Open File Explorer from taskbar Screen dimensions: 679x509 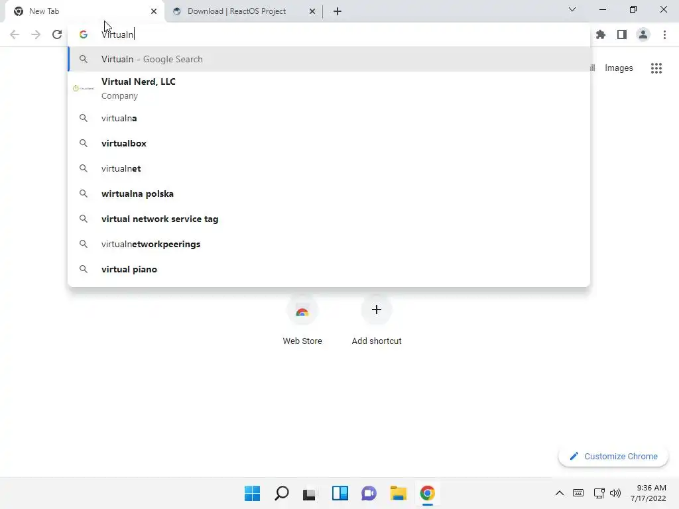398,493
